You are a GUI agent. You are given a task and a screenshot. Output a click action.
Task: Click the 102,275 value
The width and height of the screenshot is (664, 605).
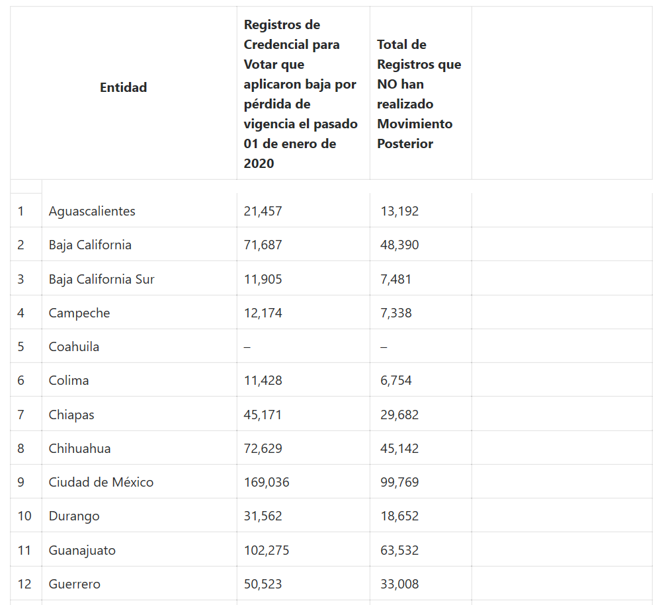(267, 550)
